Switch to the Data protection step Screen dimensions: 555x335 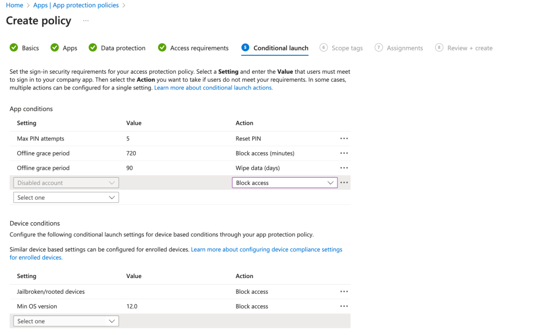[123, 48]
